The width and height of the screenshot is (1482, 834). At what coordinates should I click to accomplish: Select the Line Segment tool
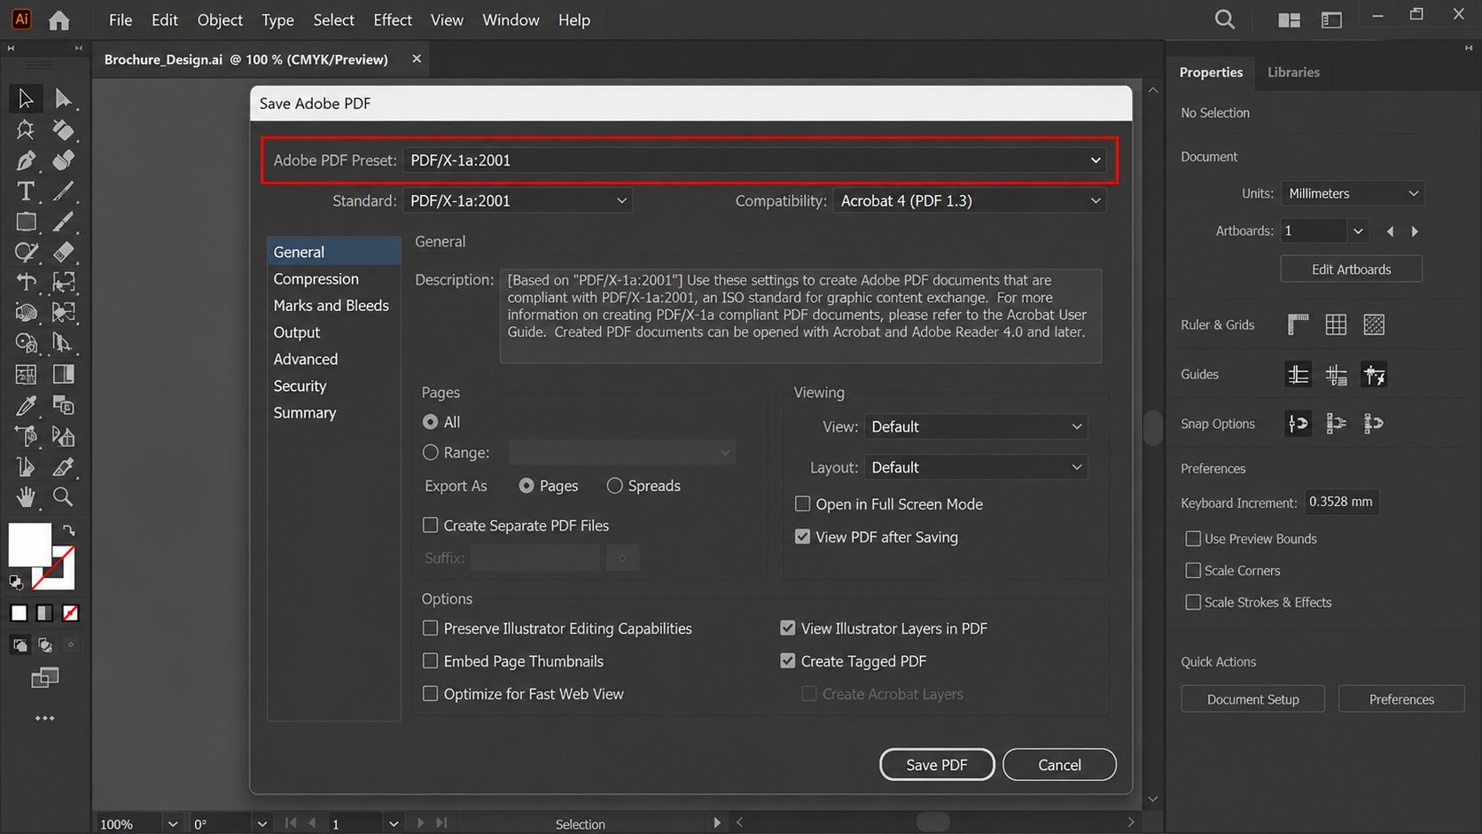click(63, 191)
